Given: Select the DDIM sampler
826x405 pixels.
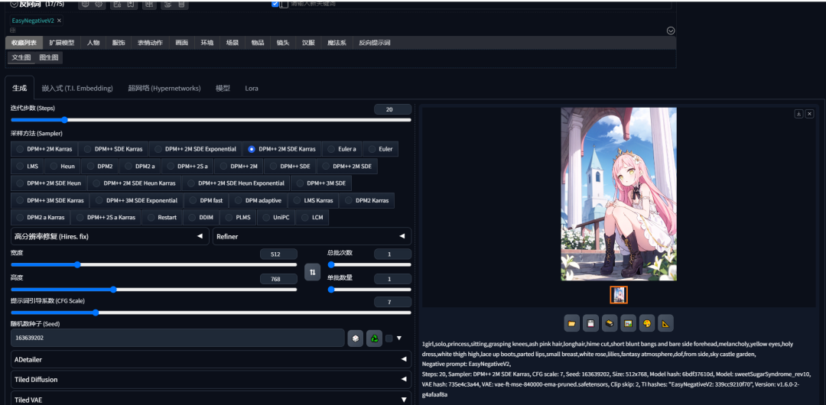Looking at the screenshot, I should (200, 217).
